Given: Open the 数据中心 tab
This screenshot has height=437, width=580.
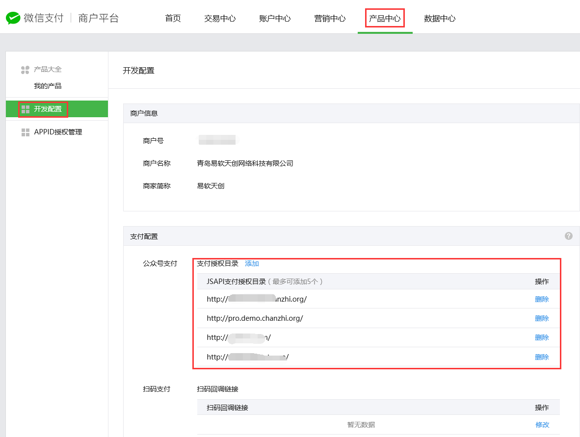Looking at the screenshot, I should click(440, 19).
